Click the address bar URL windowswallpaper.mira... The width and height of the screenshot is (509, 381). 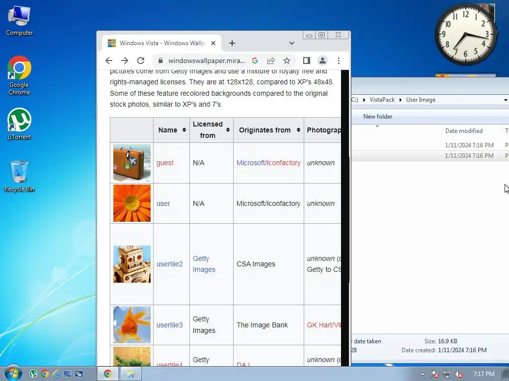(207, 61)
